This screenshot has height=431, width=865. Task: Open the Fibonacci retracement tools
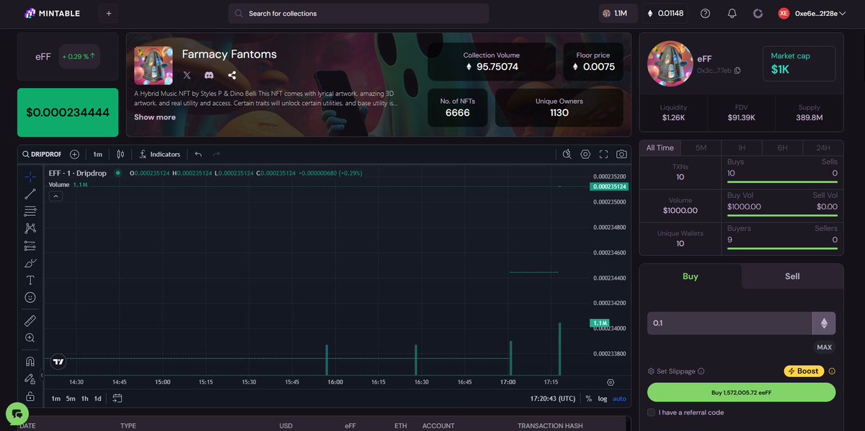(30, 211)
